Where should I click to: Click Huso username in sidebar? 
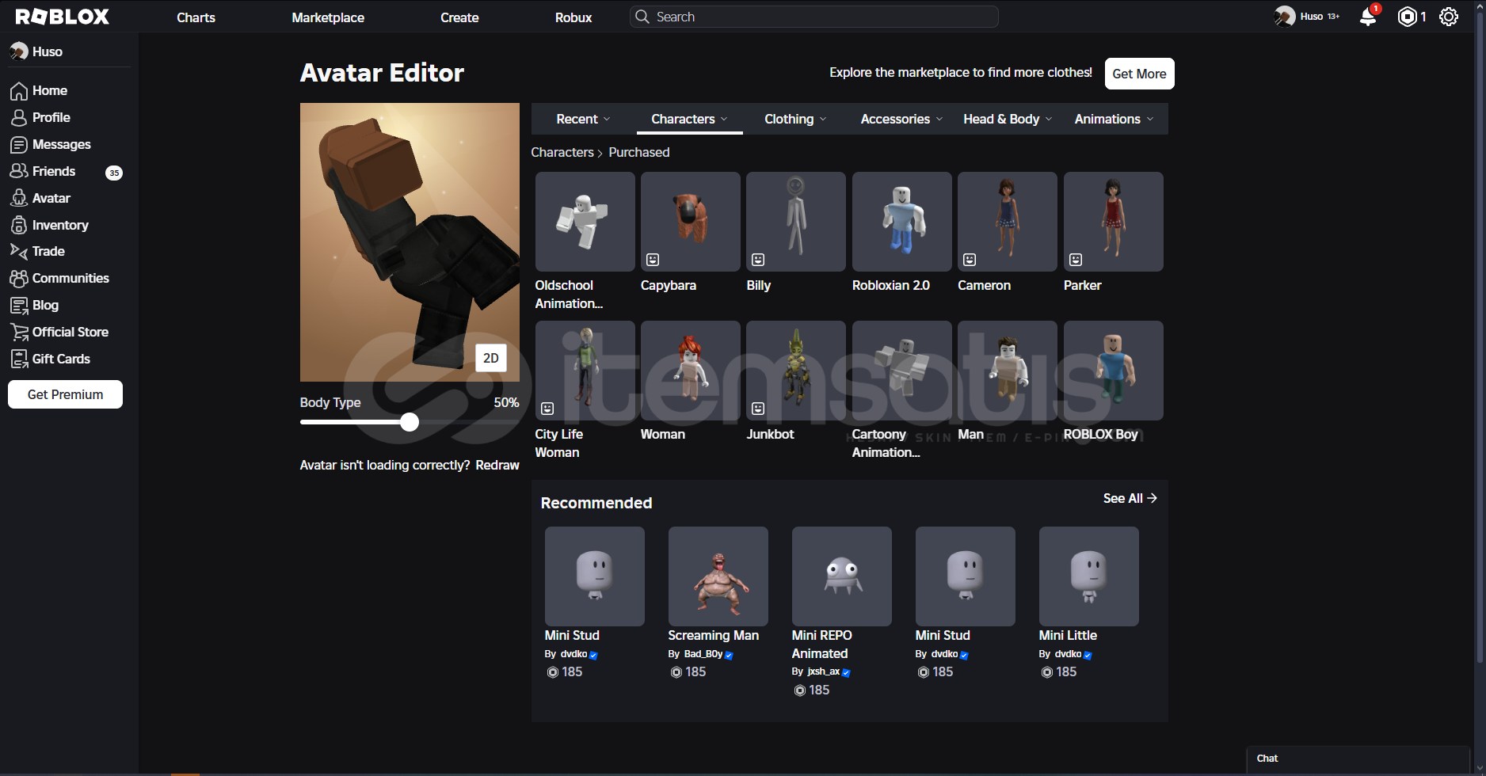point(48,51)
